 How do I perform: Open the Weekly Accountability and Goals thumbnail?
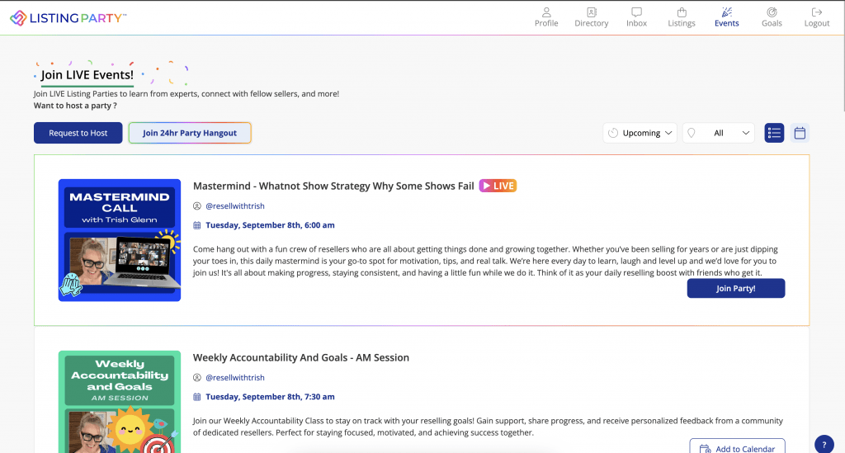[x=120, y=402]
